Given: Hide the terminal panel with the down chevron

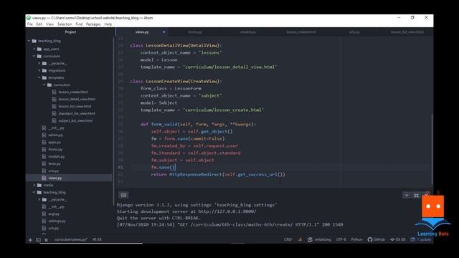Looking at the screenshot, I should (407, 195).
